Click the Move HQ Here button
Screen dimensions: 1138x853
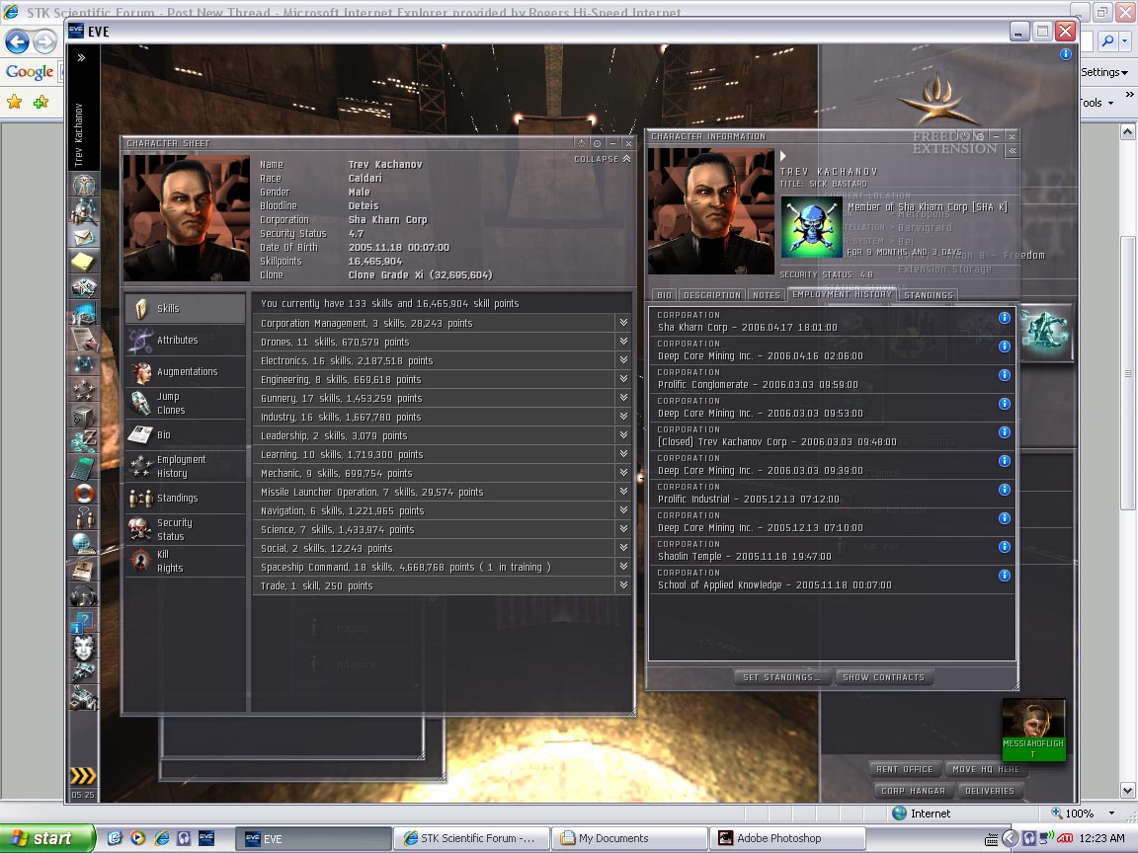986,770
